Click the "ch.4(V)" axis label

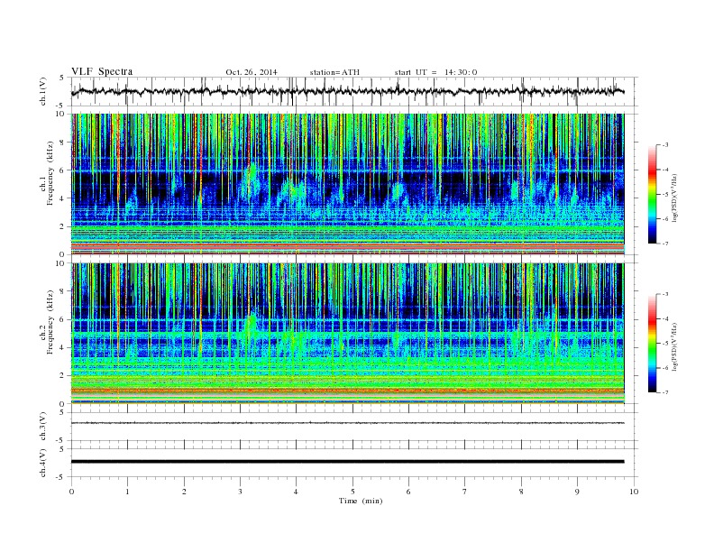point(43,463)
